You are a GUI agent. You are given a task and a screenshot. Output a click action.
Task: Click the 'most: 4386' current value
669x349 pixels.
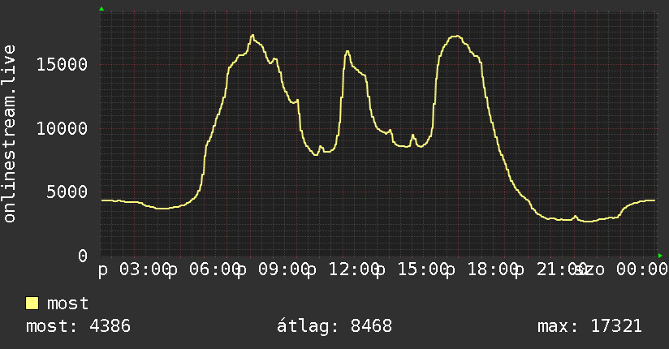[78, 326]
